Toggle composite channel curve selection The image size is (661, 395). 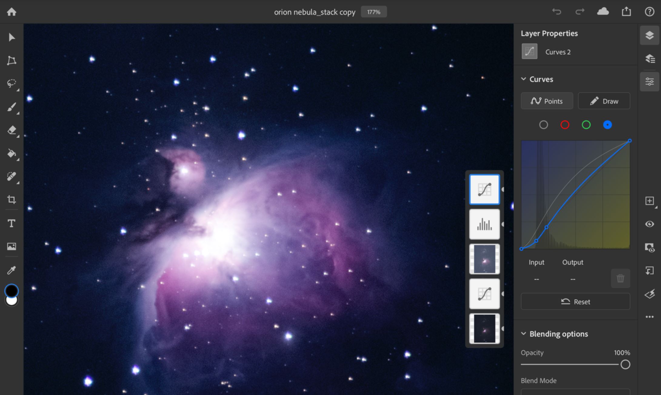pyautogui.click(x=544, y=125)
